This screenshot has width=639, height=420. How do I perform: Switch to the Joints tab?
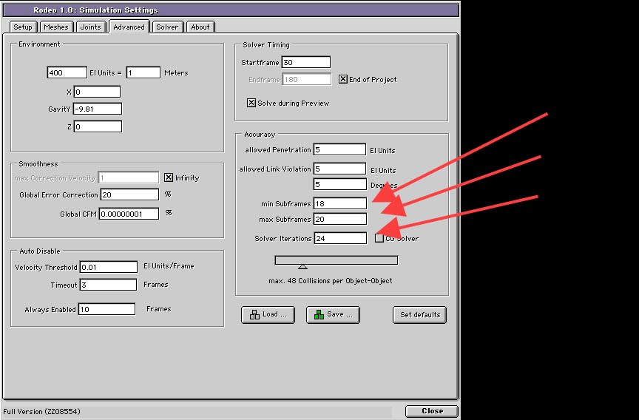(x=91, y=27)
